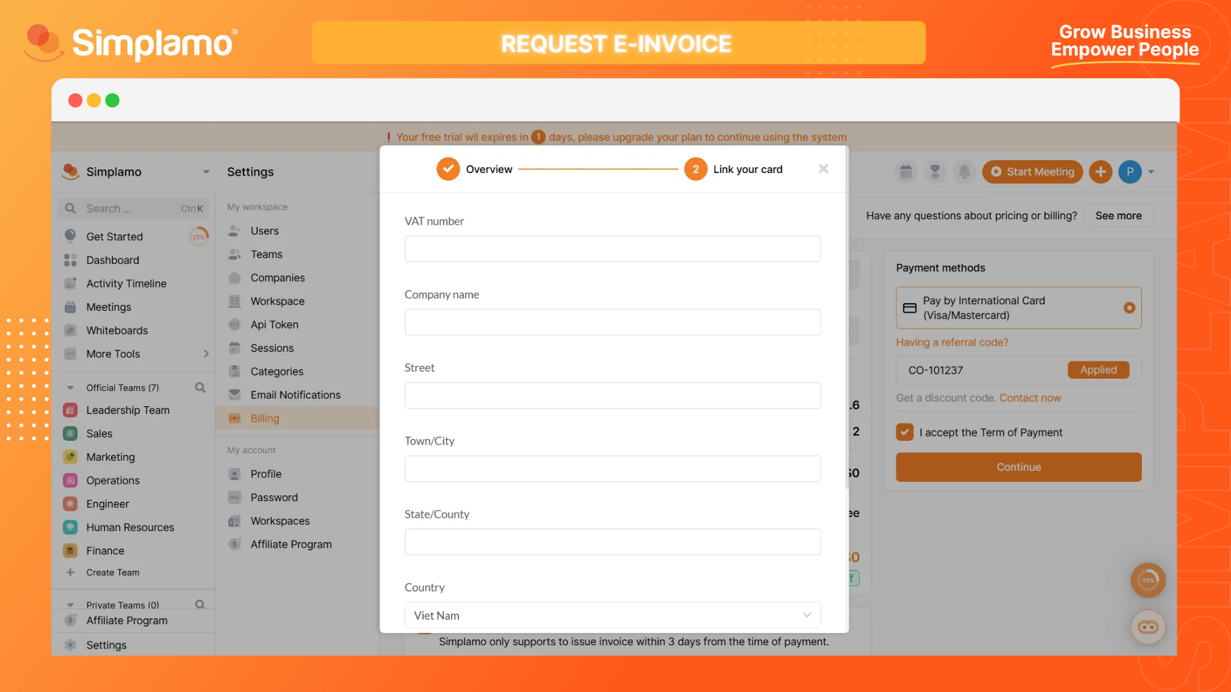Screen dimensions: 1231x692
Task: Go to Link your card step
Action: (733, 169)
